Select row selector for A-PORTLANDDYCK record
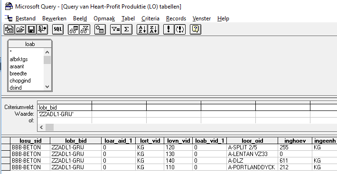The height and width of the screenshot is (174, 337). (6, 167)
